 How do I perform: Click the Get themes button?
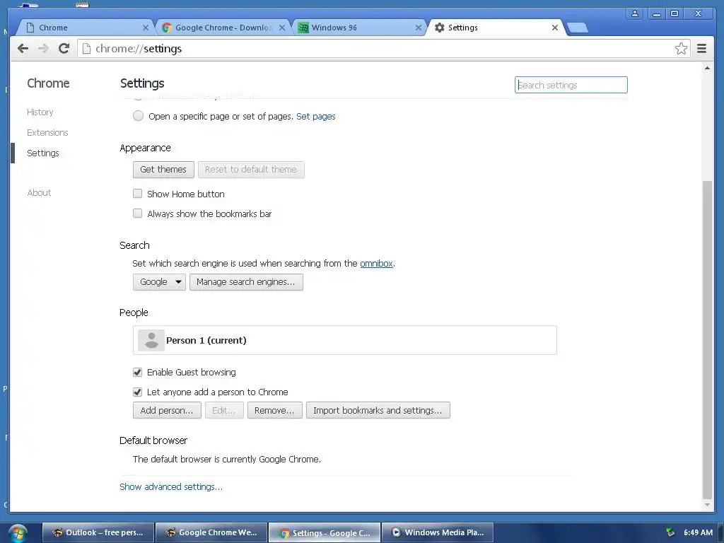click(163, 170)
